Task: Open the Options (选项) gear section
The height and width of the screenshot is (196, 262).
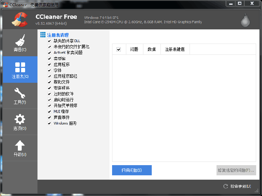Action: pos(20,122)
